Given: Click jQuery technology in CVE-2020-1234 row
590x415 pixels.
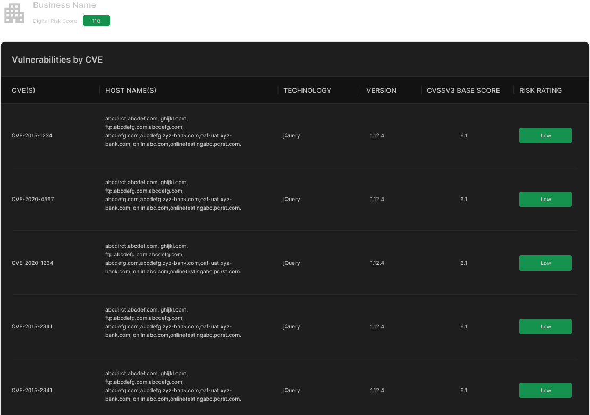Looking at the screenshot, I should (292, 263).
